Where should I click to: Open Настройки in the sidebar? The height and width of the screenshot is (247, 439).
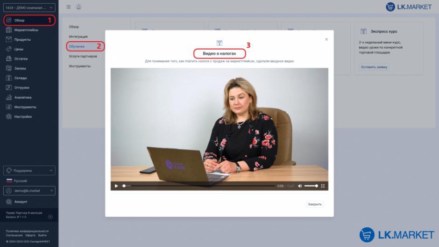[x=22, y=116]
